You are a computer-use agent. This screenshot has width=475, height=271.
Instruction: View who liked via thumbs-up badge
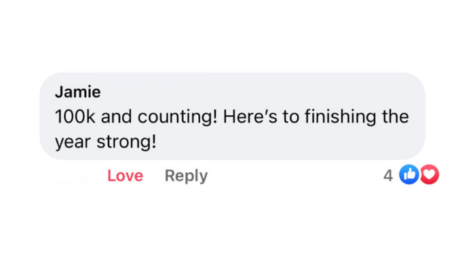(409, 175)
